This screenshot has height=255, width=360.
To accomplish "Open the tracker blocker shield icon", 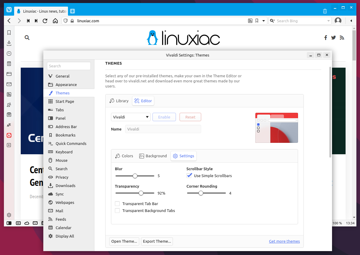I will pyautogui.click(x=66, y=21).
